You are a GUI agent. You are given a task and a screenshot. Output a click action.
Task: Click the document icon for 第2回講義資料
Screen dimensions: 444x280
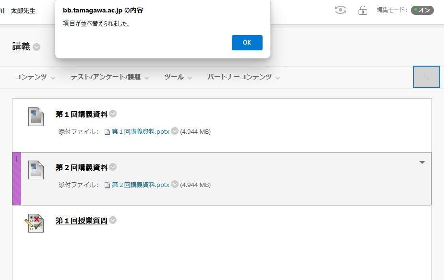coord(36,170)
